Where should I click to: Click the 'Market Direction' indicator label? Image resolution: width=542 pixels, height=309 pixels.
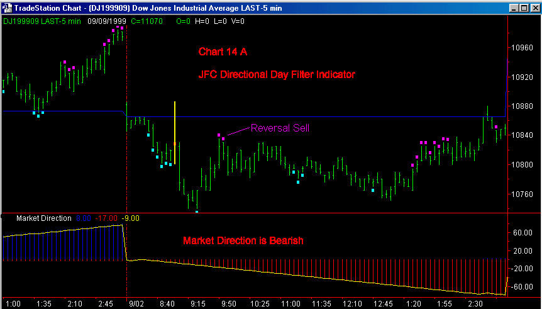tap(44, 218)
